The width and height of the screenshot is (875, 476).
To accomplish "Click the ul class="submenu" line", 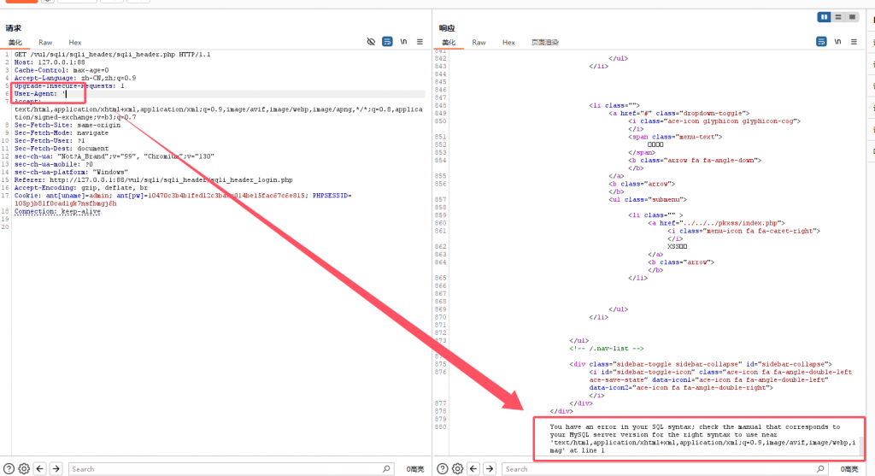I will (x=648, y=199).
